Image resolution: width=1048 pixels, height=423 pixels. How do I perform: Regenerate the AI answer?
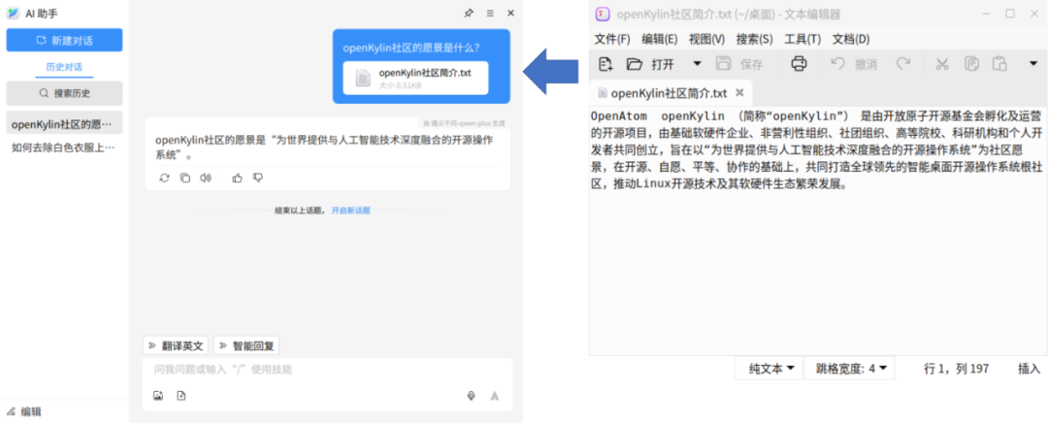point(164,178)
